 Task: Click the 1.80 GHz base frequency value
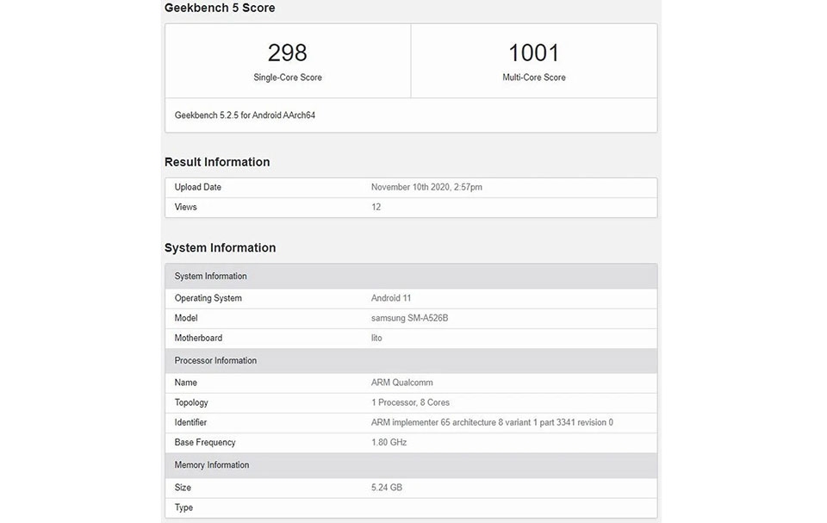pyautogui.click(x=389, y=442)
